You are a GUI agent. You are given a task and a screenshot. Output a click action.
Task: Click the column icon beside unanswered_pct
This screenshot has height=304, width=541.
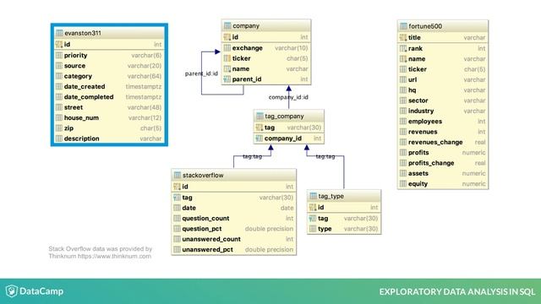pos(177,250)
